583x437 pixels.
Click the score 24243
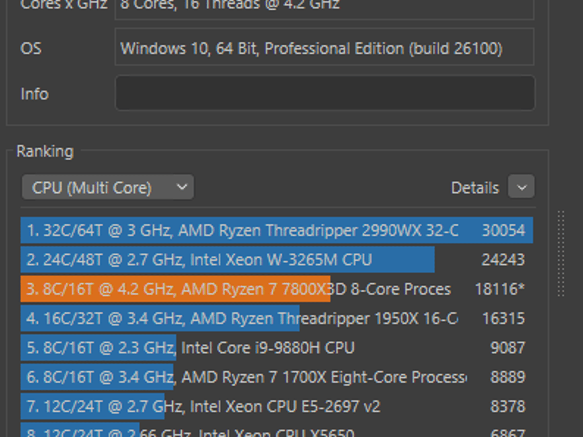pyautogui.click(x=503, y=260)
